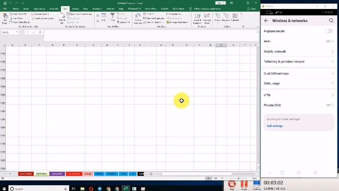Screen dimensions: 339x191
Task: Pause the screen recording
Action: point(244,185)
